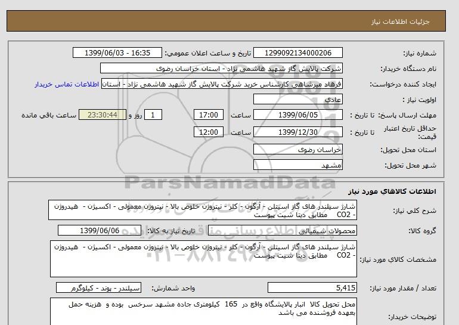Screen dimensions: 459x325
Task: Click delivery province field خراسان رضوی
Action: tap(299, 150)
